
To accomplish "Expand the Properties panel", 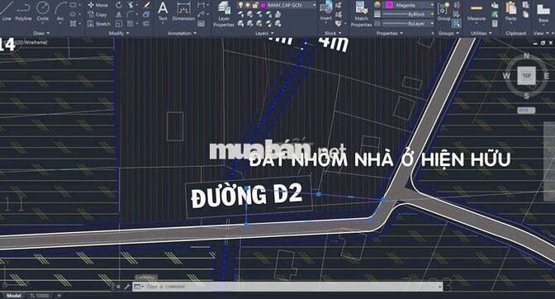I will (x=389, y=33).
